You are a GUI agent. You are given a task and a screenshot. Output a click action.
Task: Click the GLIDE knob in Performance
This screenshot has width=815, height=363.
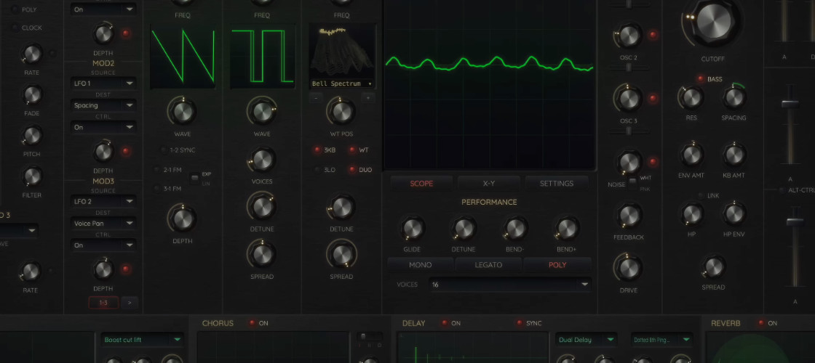[x=412, y=228]
